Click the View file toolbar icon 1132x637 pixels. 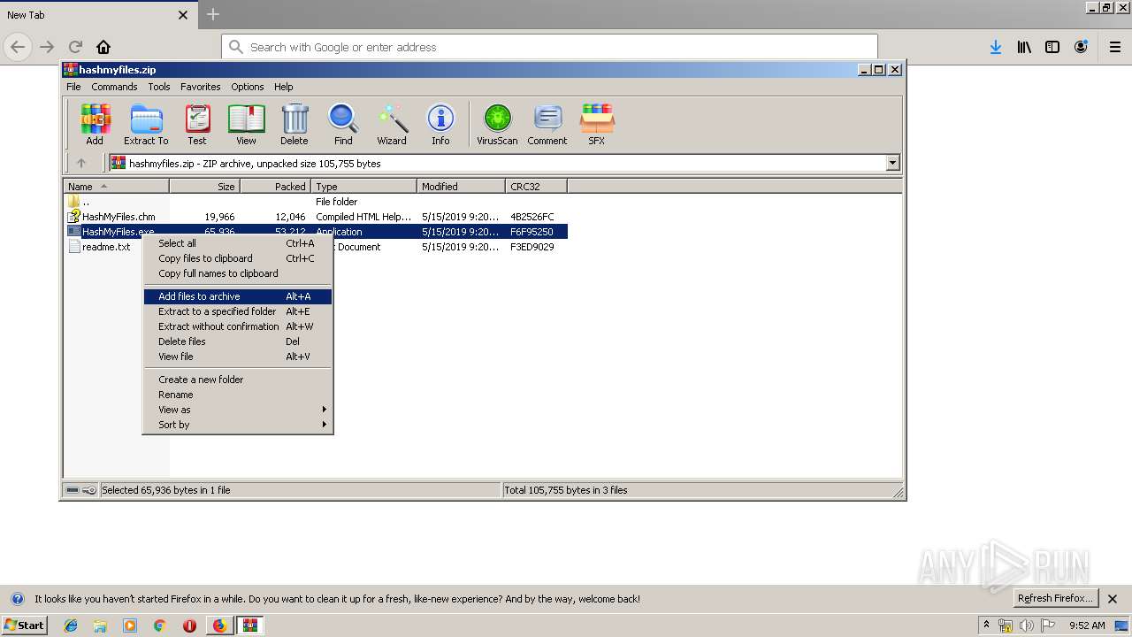[x=246, y=124]
